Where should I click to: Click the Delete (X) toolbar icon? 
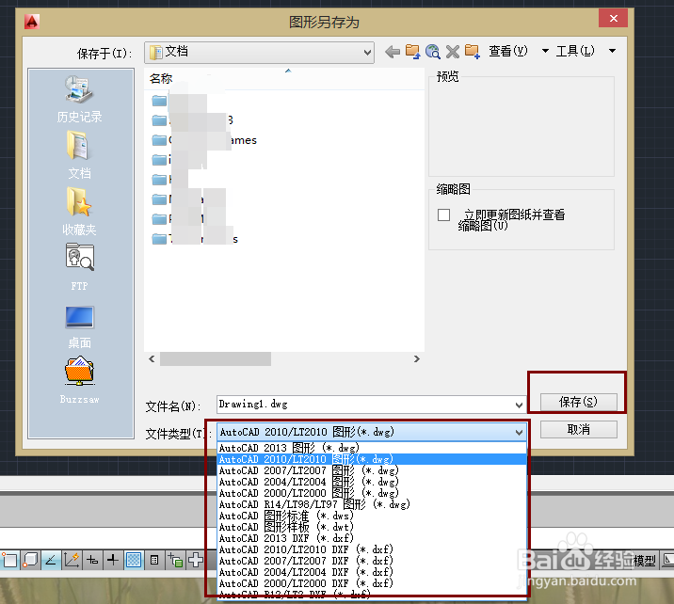452,52
